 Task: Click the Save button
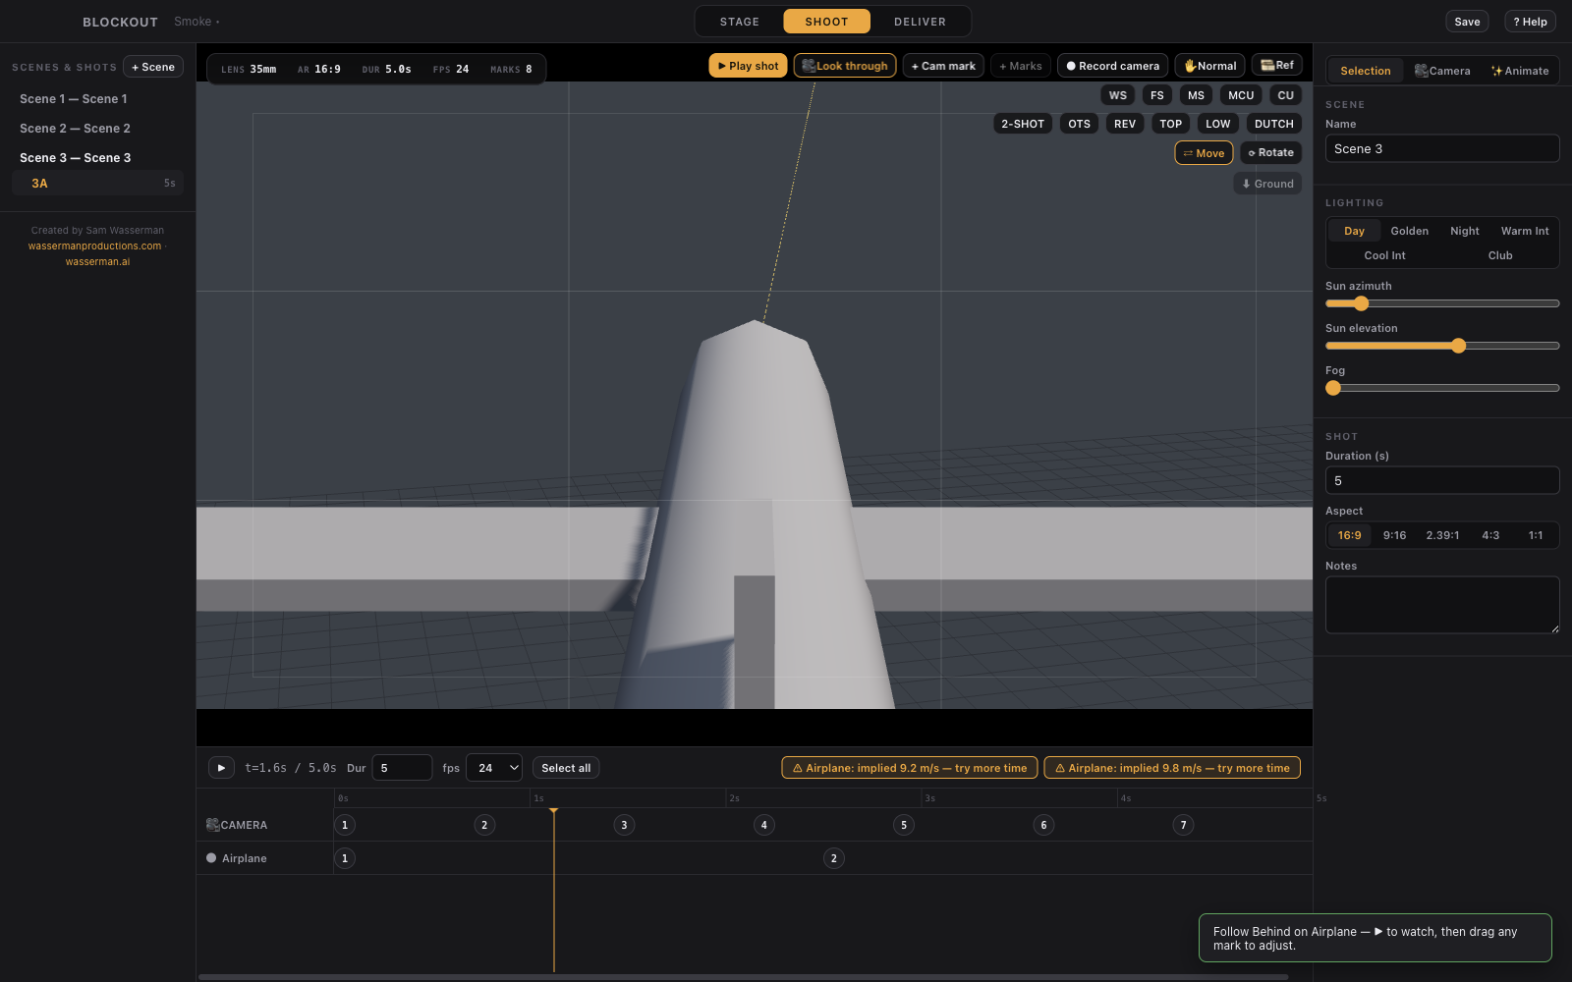point(1467,22)
